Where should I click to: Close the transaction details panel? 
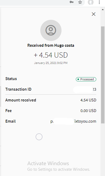(x=94, y=14)
